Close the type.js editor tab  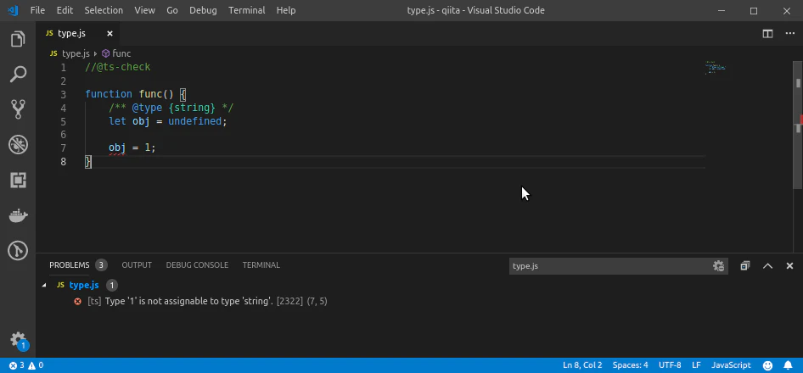coord(109,34)
